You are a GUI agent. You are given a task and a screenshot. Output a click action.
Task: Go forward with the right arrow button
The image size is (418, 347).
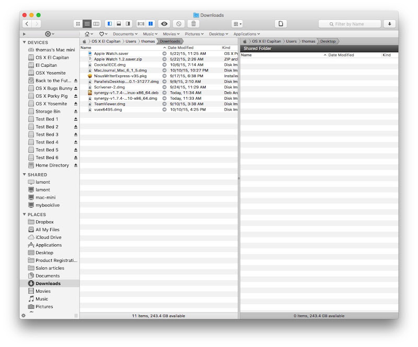(37, 23)
